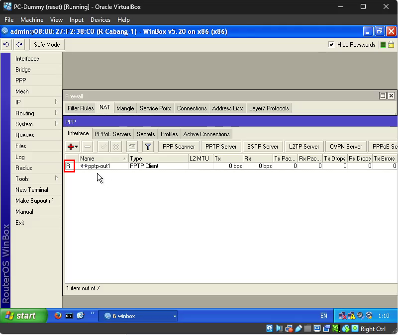Click the VirtualBox optical disk status icon
The height and width of the screenshot is (335, 398).
coord(270,329)
